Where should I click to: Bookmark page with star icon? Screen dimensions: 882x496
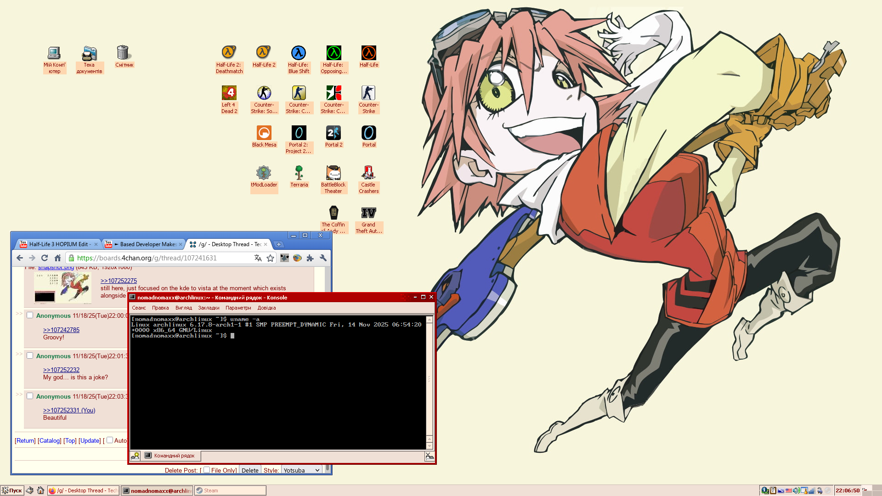pos(271,258)
